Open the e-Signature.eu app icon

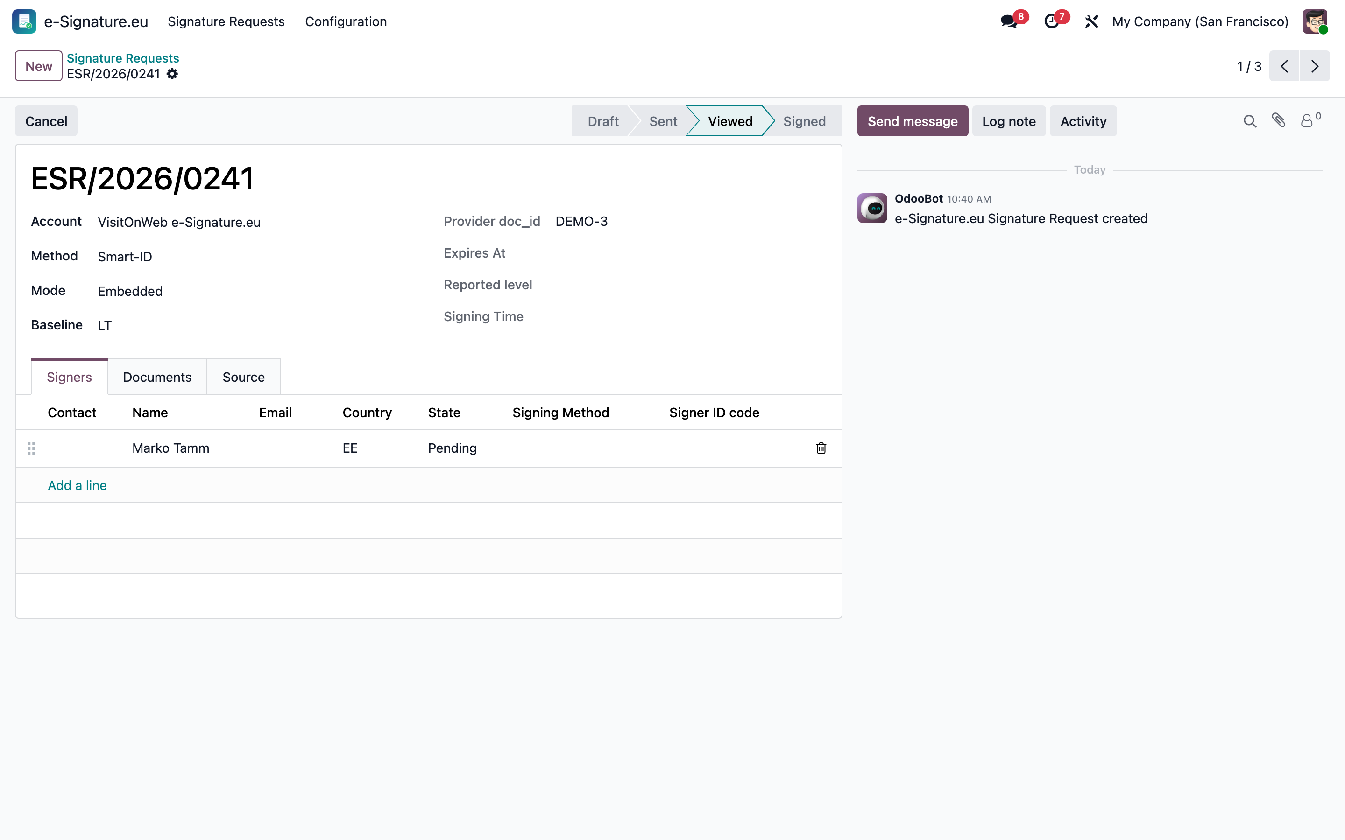pyautogui.click(x=24, y=21)
